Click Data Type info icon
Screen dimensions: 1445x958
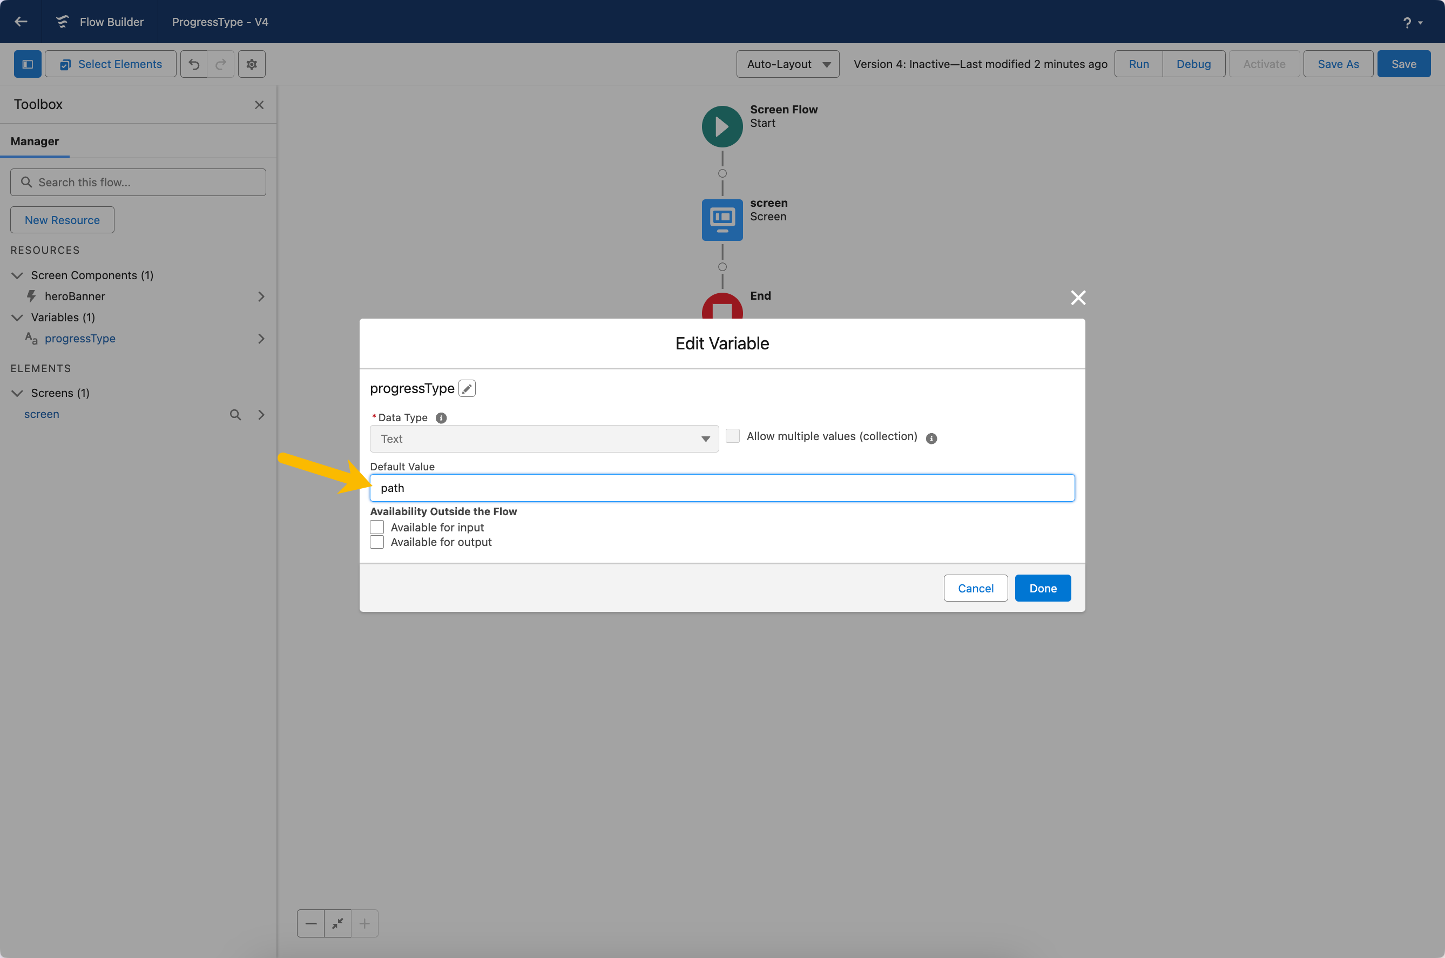pyautogui.click(x=441, y=418)
